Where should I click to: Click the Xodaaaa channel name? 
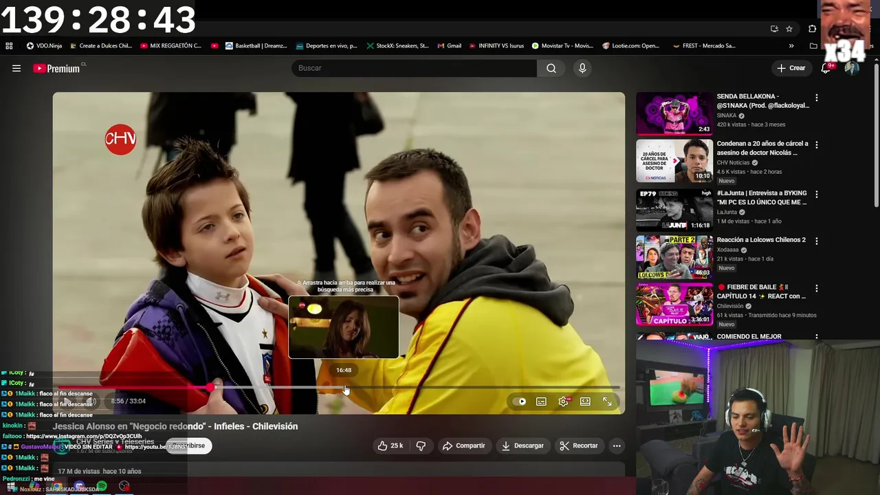(x=728, y=250)
